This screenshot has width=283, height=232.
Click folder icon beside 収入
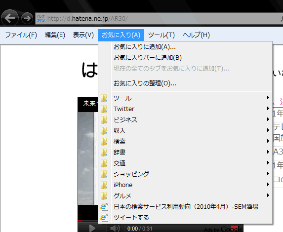coord(104,131)
